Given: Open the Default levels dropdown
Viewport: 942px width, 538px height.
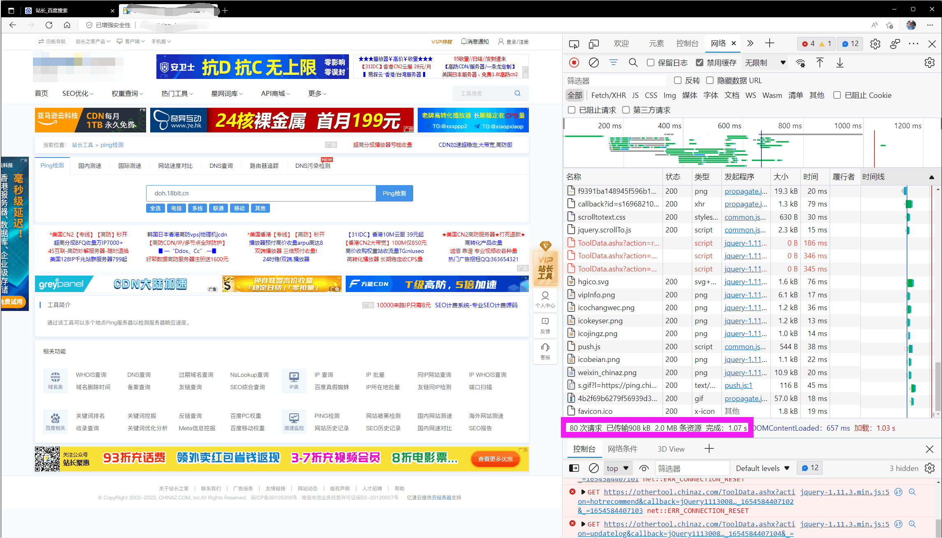Looking at the screenshot, I should click(x=762, y=468).
